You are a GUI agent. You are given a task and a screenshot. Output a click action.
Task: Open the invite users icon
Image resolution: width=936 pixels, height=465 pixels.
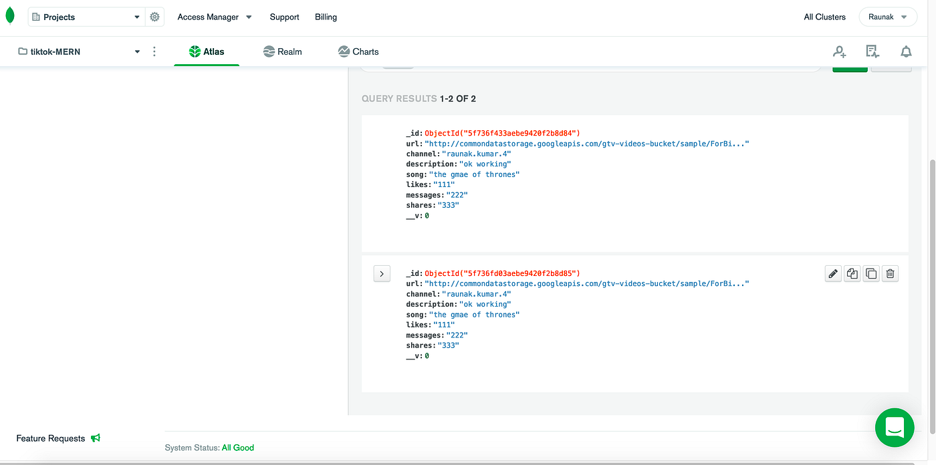click(x=839, y=51)
